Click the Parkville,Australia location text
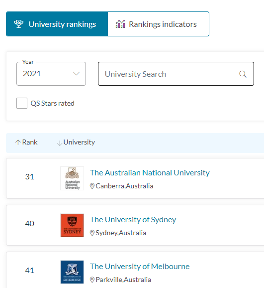264x288 pixels. [x=123, y=280]
